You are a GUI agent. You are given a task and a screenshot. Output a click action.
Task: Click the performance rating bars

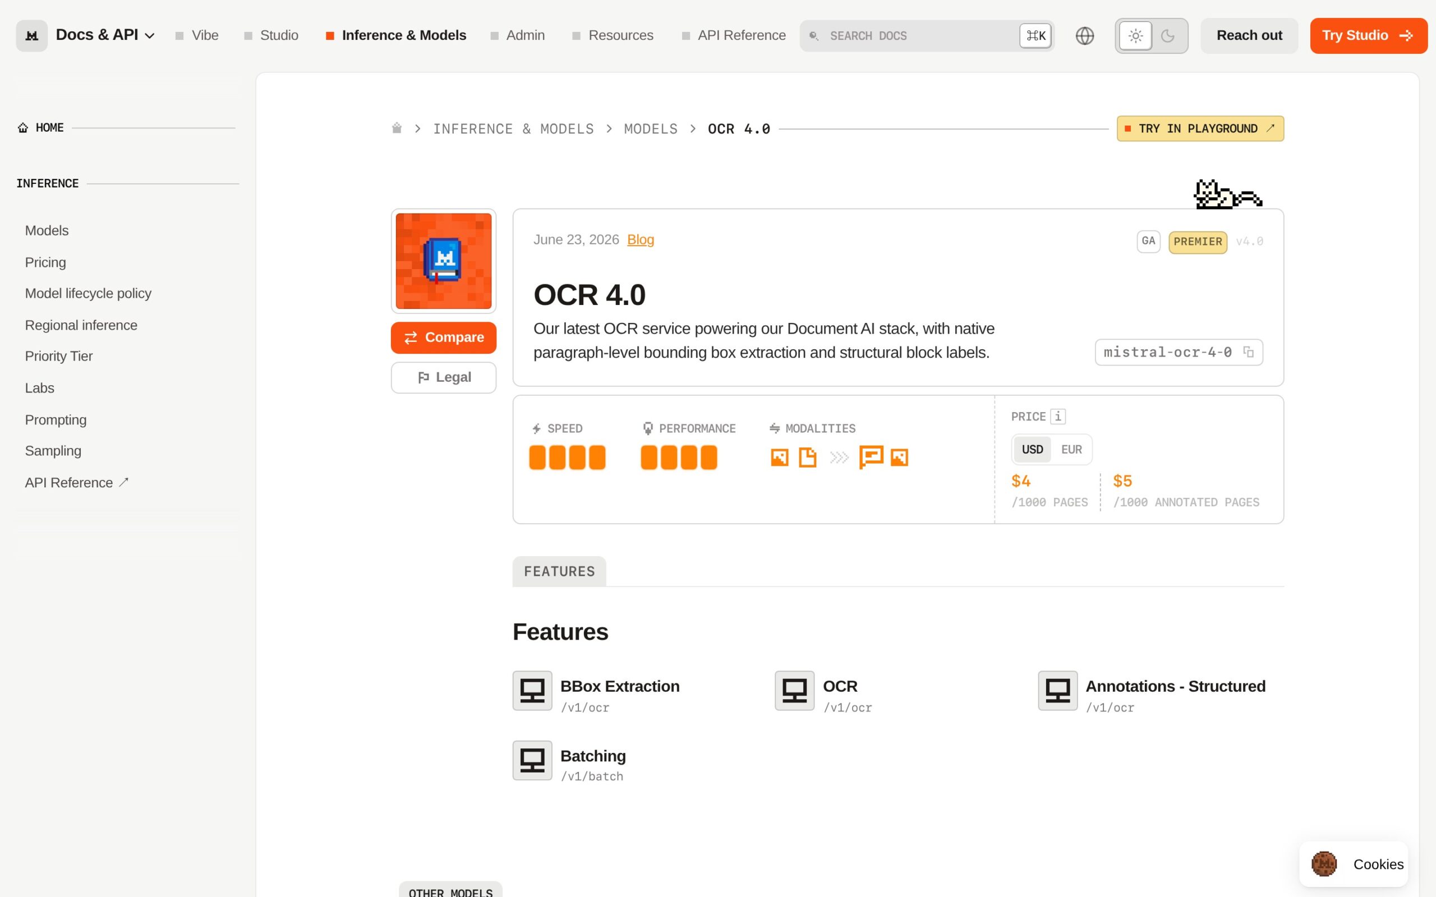(679, 457)
